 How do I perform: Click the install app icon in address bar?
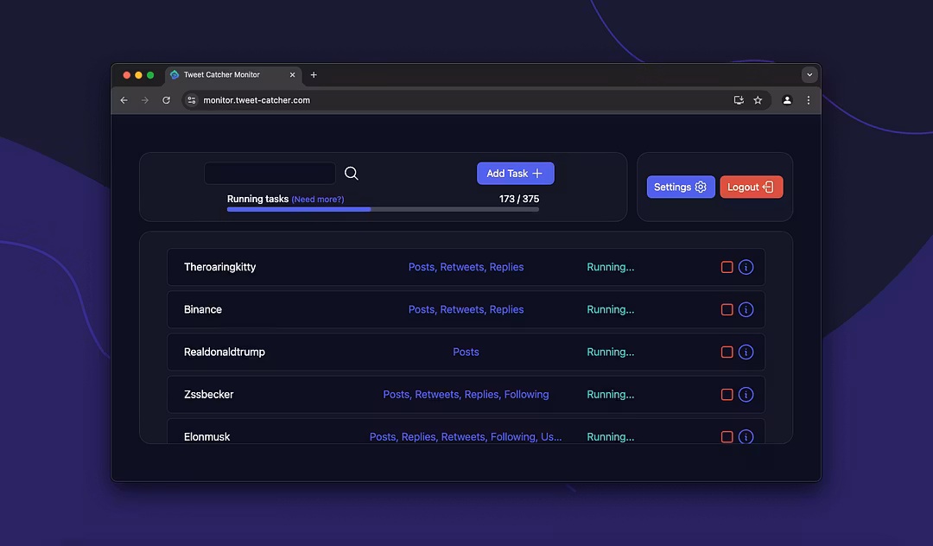[739, 100]
